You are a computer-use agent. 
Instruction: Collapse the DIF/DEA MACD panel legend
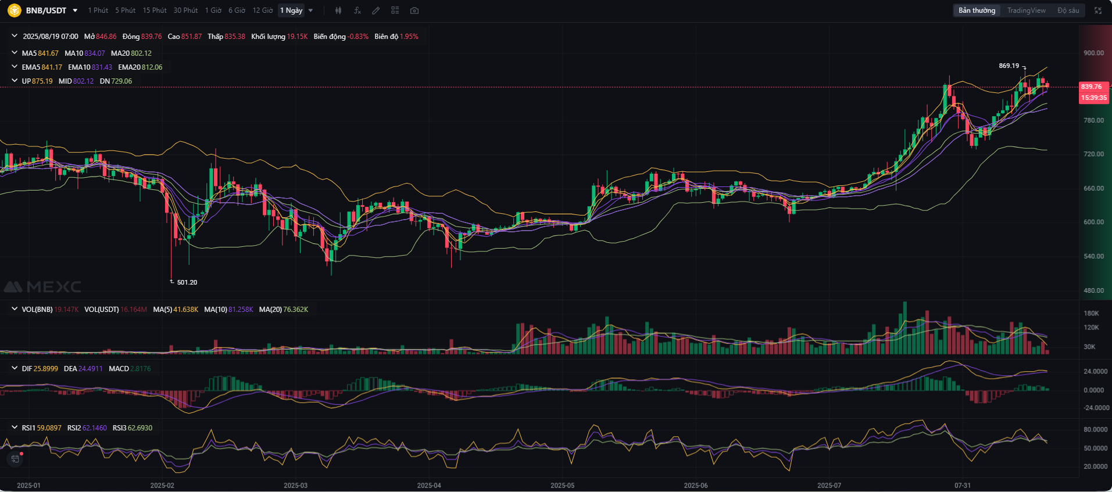(x=15, y=368)
